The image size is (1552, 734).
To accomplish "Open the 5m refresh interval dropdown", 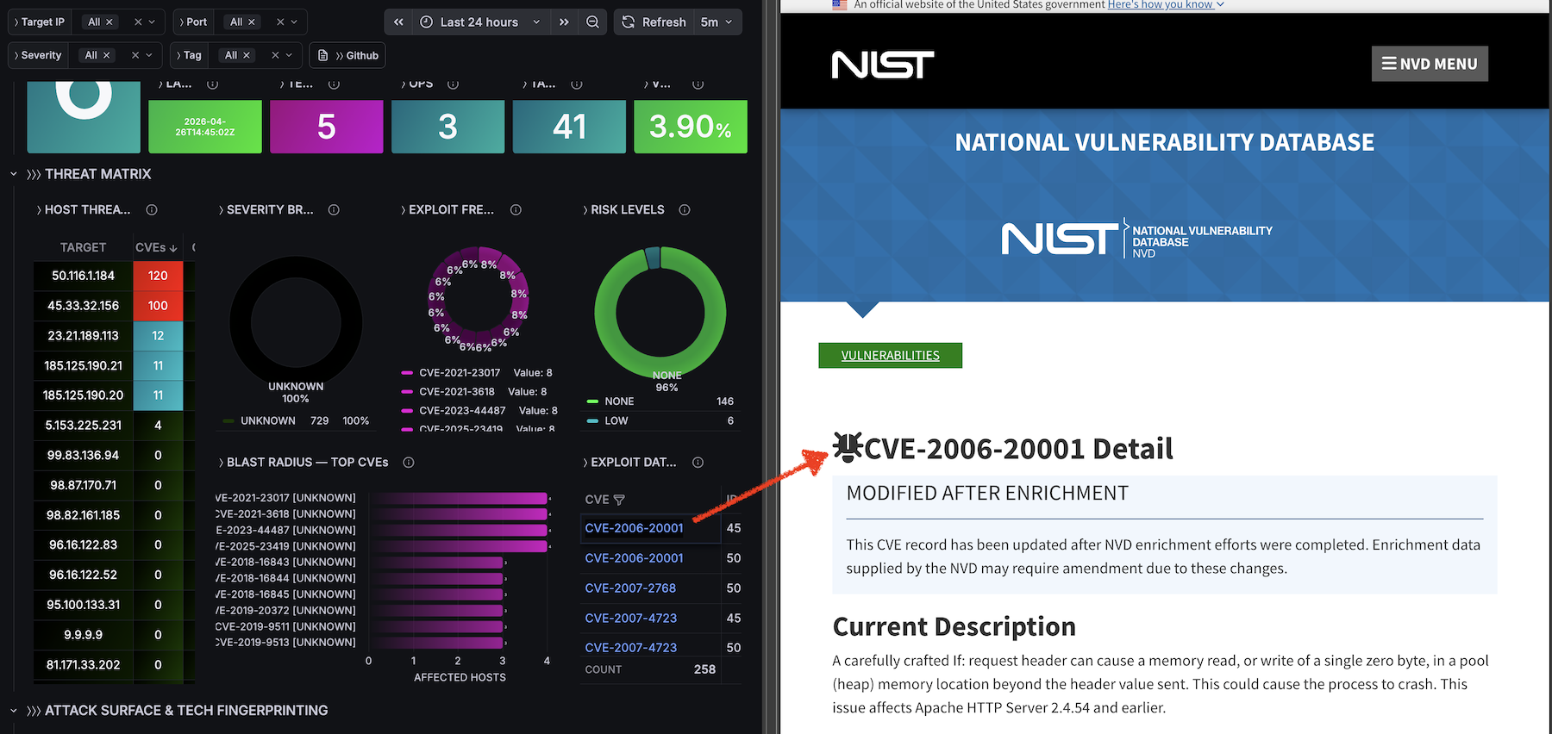I will (717, 22).
